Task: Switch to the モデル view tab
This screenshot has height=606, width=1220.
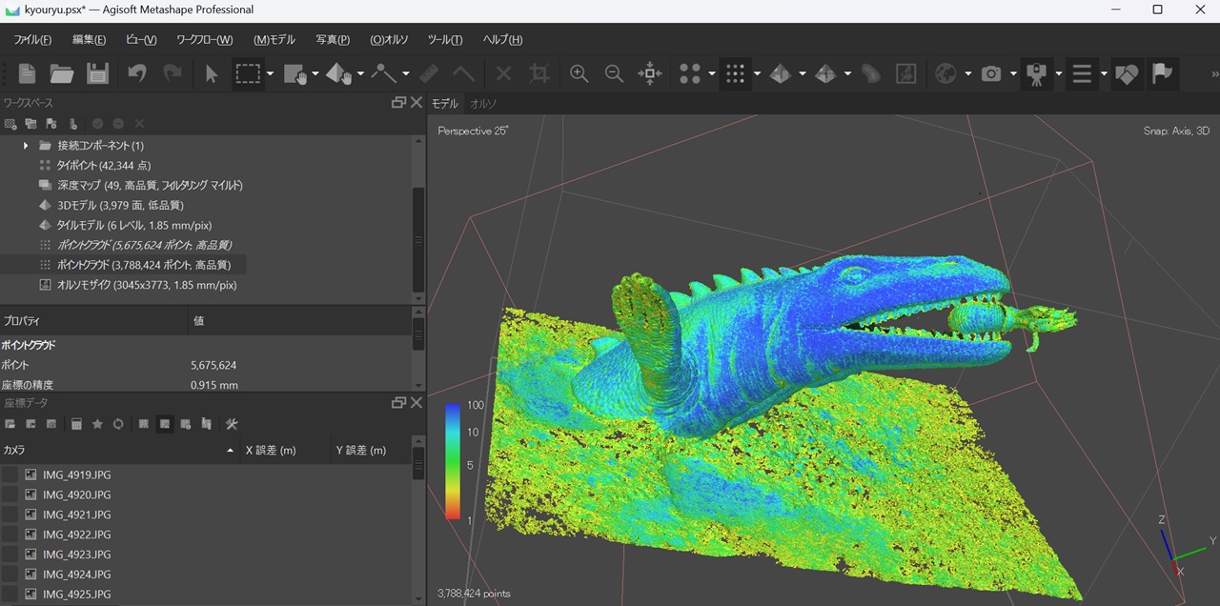Action: pos(444,103)
